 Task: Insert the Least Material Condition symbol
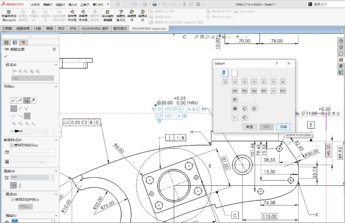[244, 108]
